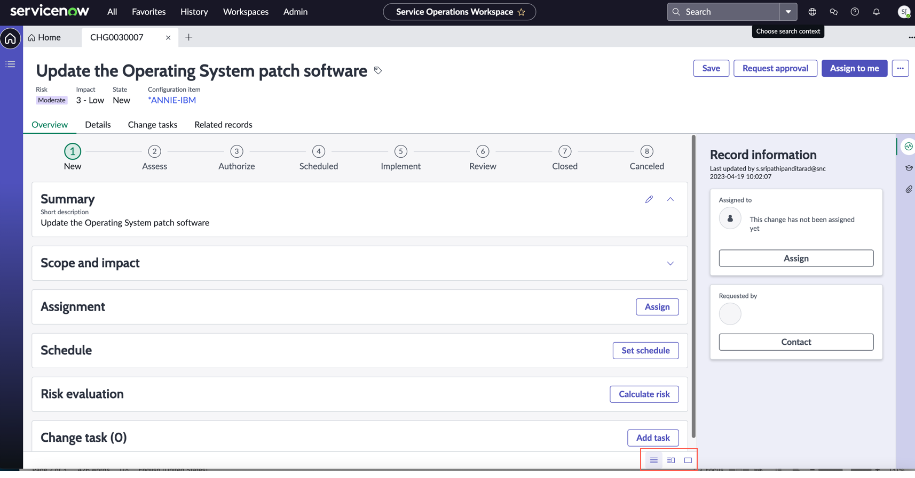Image resolution: width=915 pixels, height=478 pixels.
Task: Switch to the Home tab
Action: [x=45, y=37]
